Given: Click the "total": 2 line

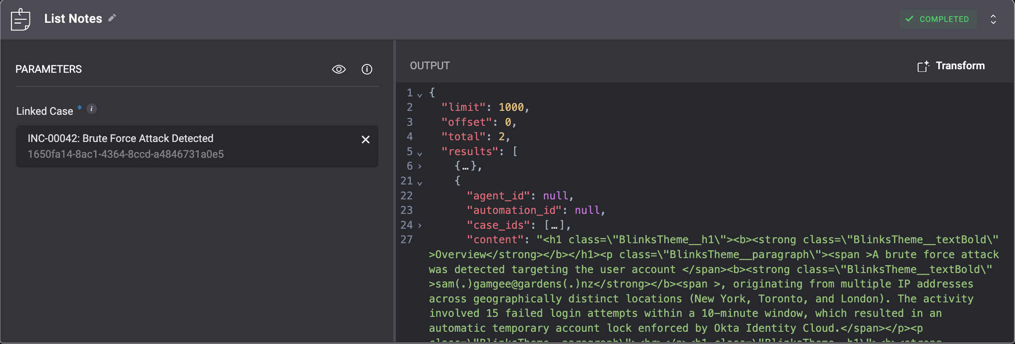Looking at the screenshot, I should point(476,137).
